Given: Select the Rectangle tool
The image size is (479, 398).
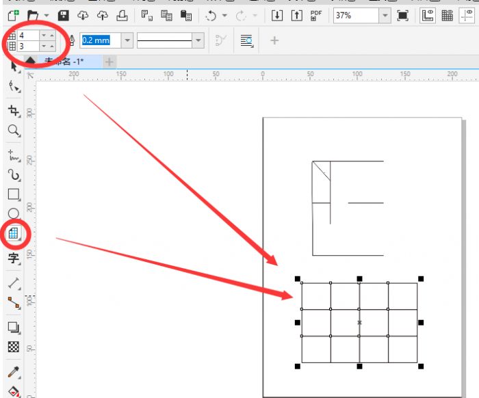Looking at the screenshot, I should (x=14, y=194).
